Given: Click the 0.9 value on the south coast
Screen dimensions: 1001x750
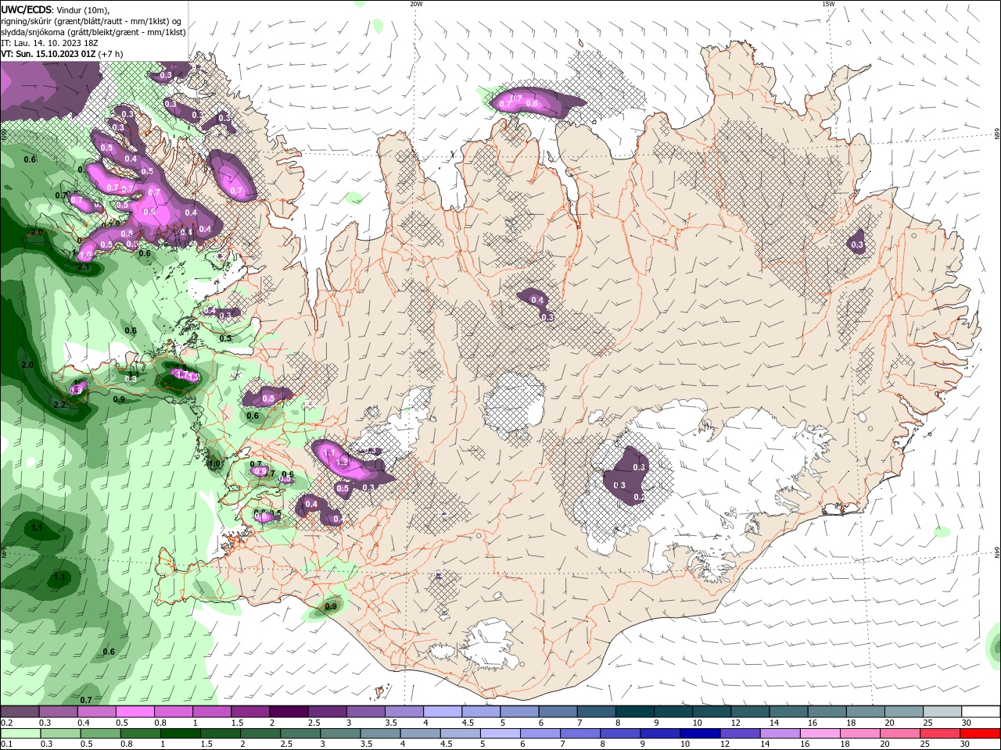Looking at the screenshot, I should point(331,606).
